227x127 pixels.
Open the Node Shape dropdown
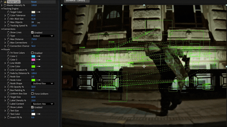(43, 84)
